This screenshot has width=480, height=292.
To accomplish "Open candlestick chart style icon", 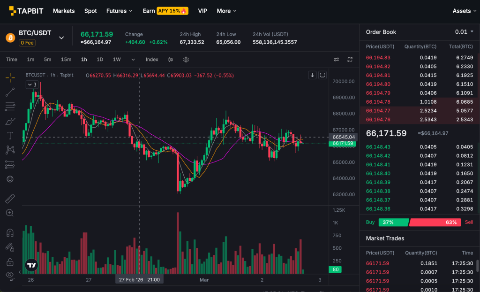I will (171, 60).
